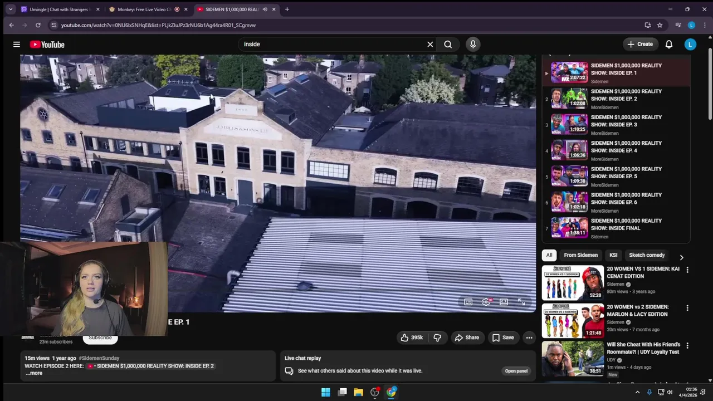The image size is (713, 401).
Task: Close the Sidemen YouTube tab
Action: (x=274, y=9)
